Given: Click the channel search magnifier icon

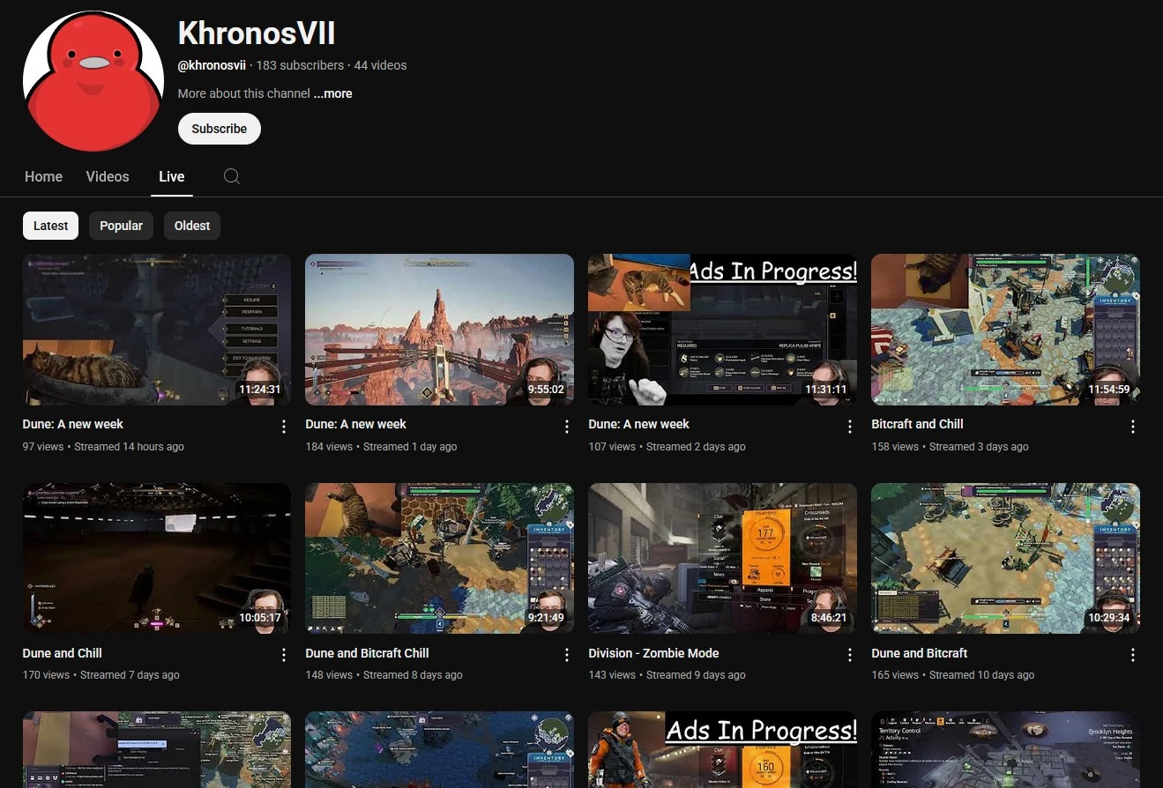Looking at the screenshot, I should click(x=231, y=176).
